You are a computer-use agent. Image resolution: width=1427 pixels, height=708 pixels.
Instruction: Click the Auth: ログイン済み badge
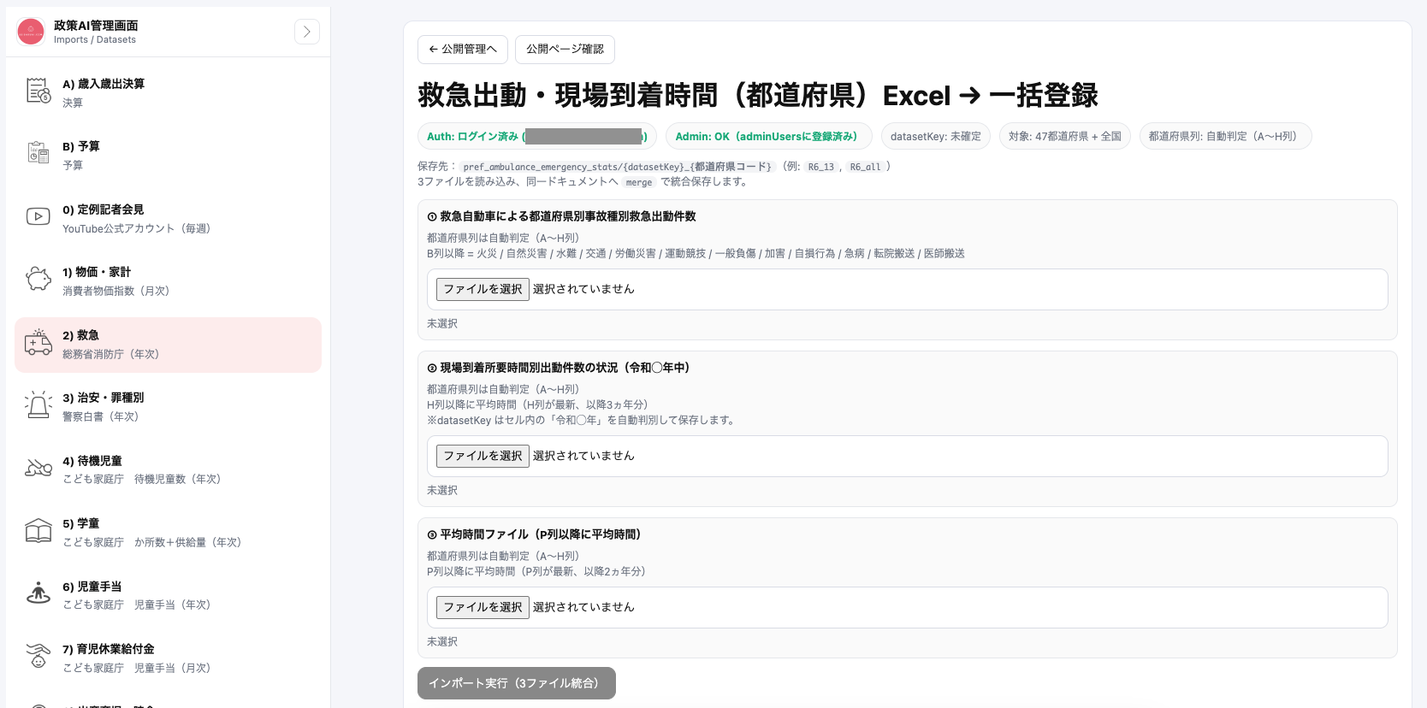[x=538, y=136]
